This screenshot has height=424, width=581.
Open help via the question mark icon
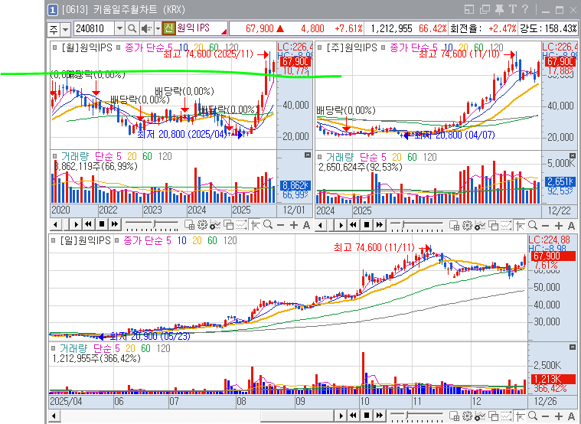525,9
